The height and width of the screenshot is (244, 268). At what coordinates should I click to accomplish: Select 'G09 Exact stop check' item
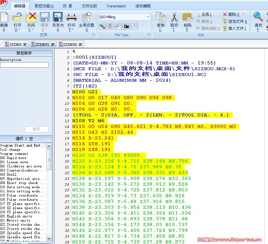pyautogui.click(x=23, y=183)
